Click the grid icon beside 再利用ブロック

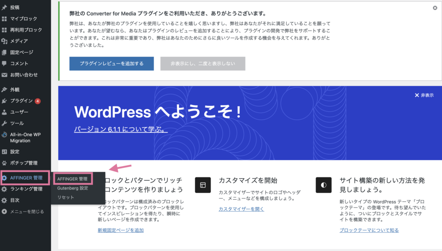click(x=4, y=30)
